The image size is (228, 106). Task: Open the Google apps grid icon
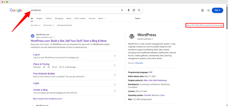[x=209, y=10]
